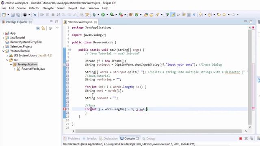The height and width of the screenshot is (146, 260).
Task: Switch to the Declaration tab
Action: [108, 139]
